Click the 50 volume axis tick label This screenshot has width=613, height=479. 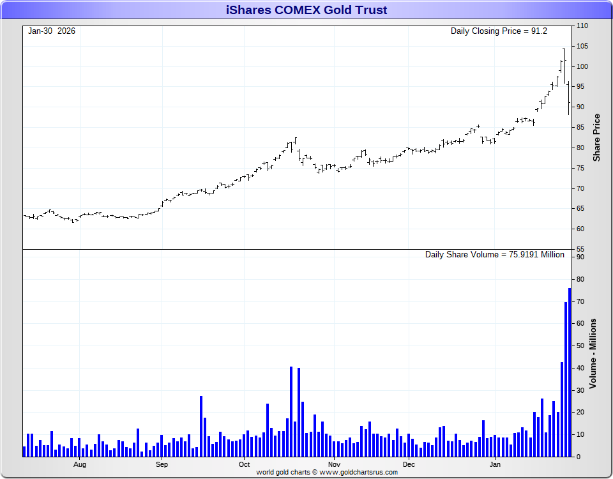580,346
